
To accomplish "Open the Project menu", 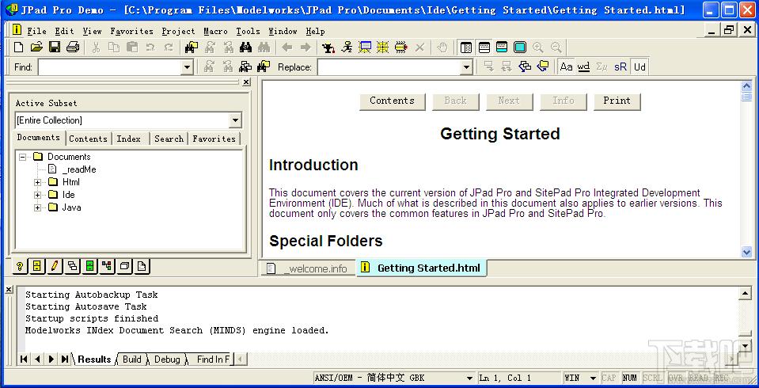I will point(178,31).
